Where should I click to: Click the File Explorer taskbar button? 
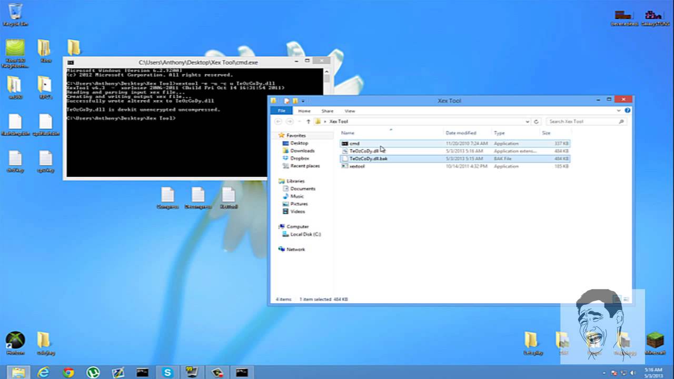pos(18,373)
